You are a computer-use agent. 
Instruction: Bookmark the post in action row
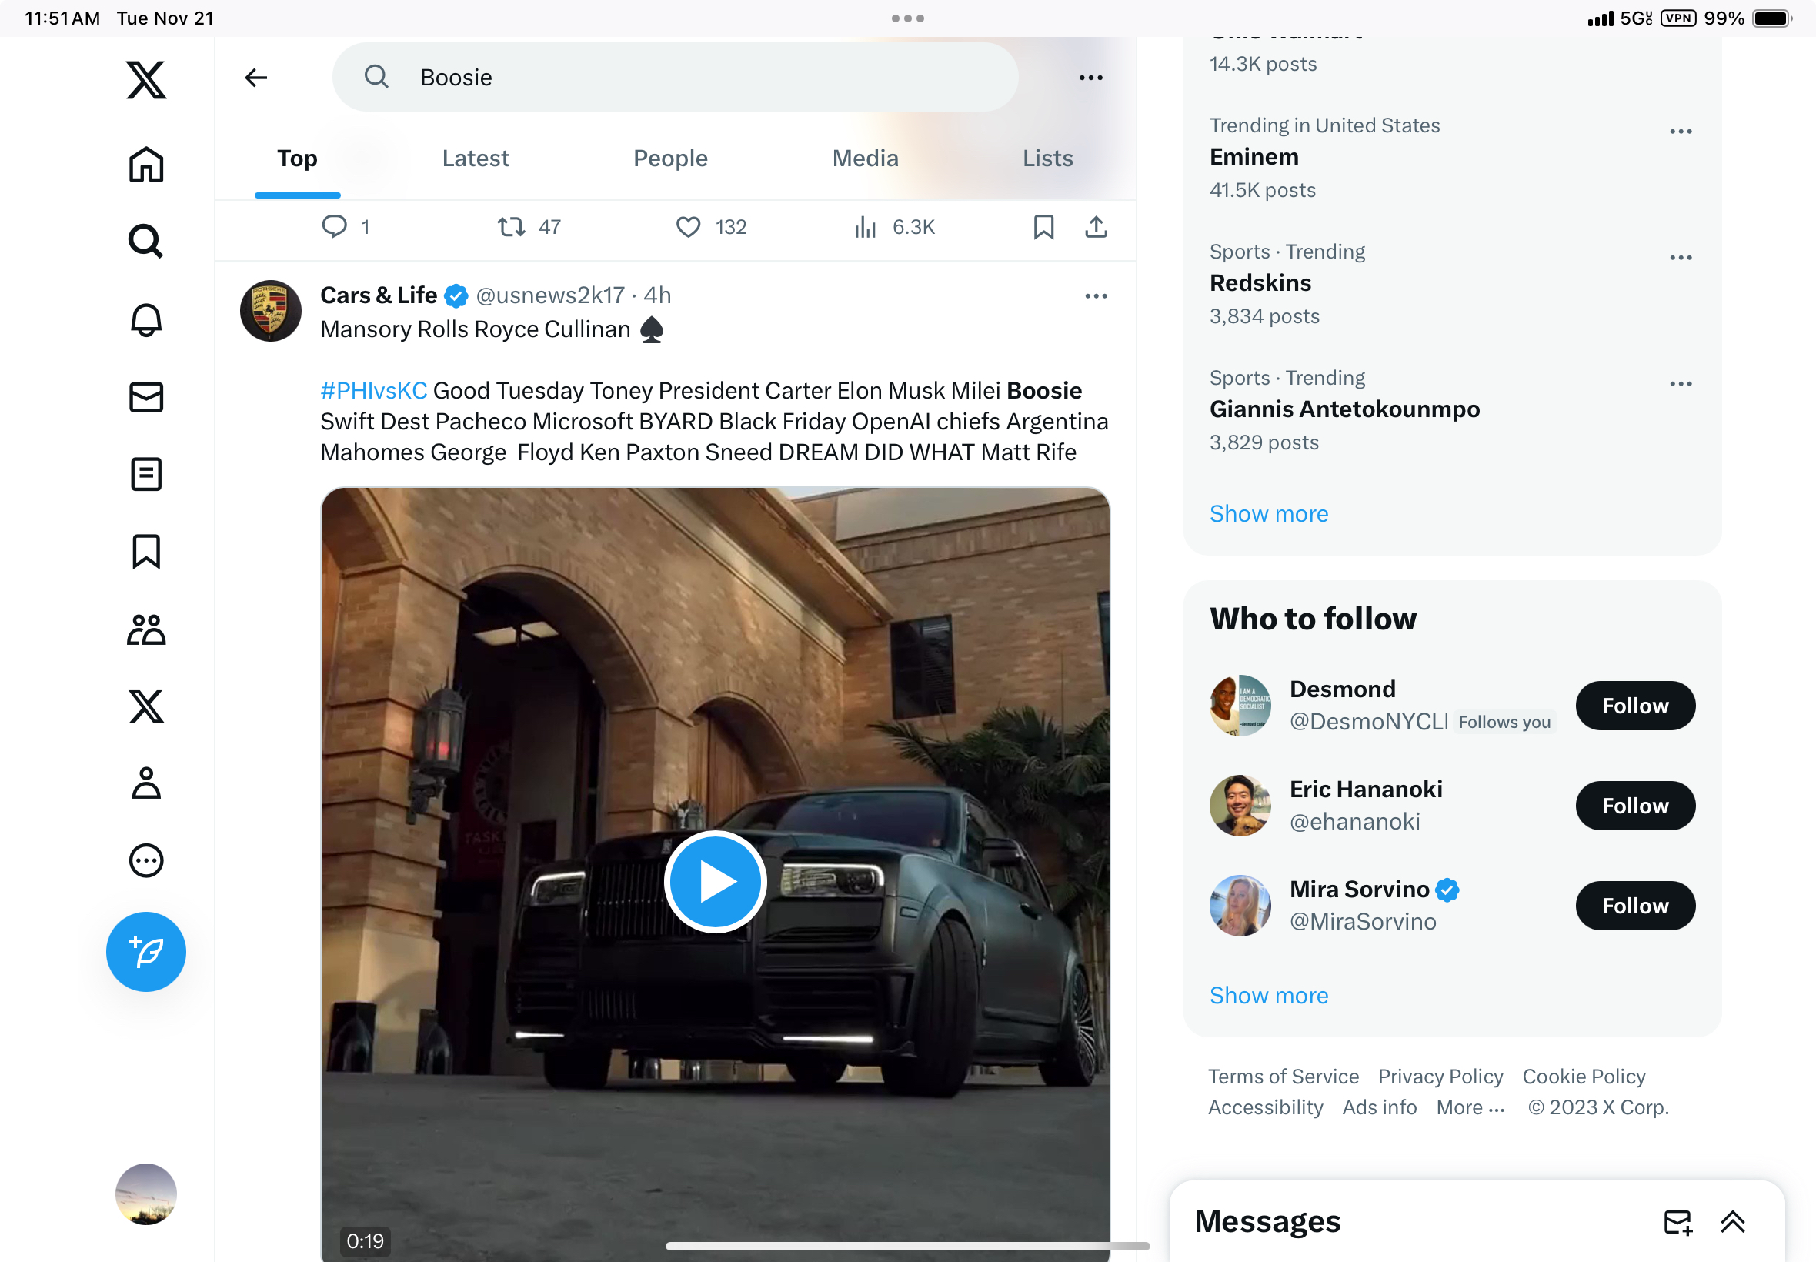click(x=1043, y=228)
